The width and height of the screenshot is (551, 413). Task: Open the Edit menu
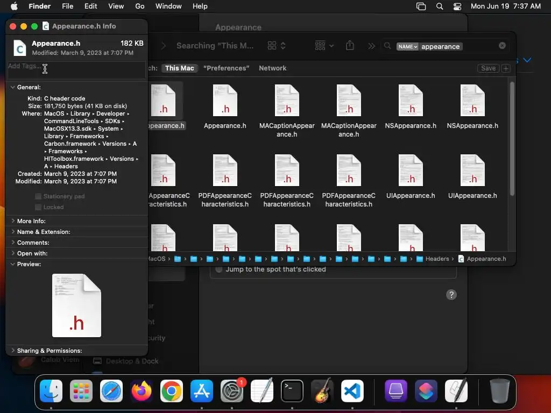click(x=90, y=6)
